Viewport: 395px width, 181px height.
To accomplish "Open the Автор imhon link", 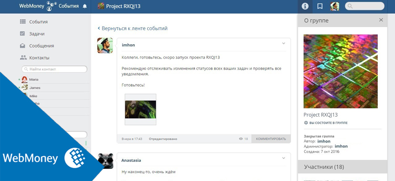I will [324, 141].
